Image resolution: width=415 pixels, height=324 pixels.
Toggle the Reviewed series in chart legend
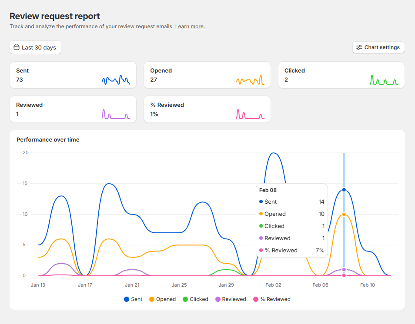click(230, 299)
